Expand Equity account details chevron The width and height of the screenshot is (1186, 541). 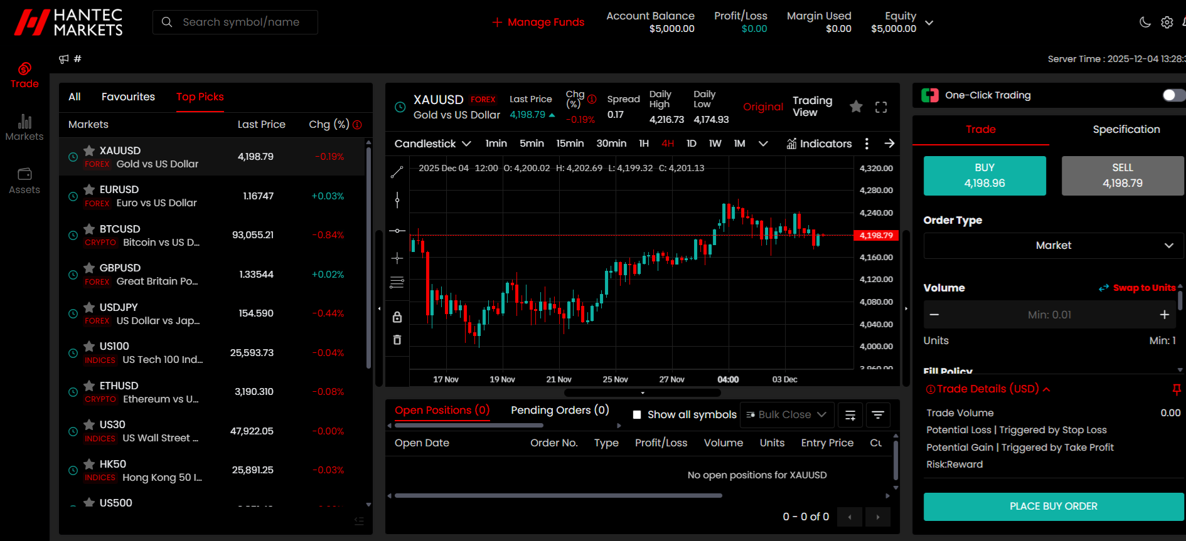[x=929, y=23]
